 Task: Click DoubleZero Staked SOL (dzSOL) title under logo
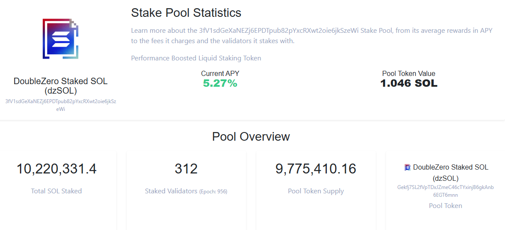60,86
